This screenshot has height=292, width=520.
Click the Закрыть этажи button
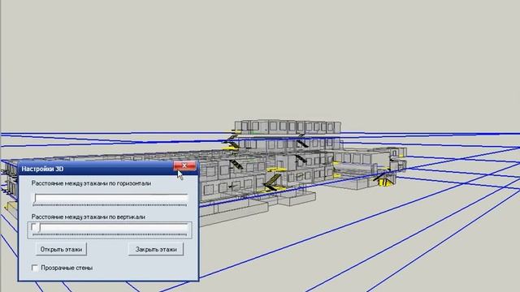pyautogui.click(x=156, y=249)
